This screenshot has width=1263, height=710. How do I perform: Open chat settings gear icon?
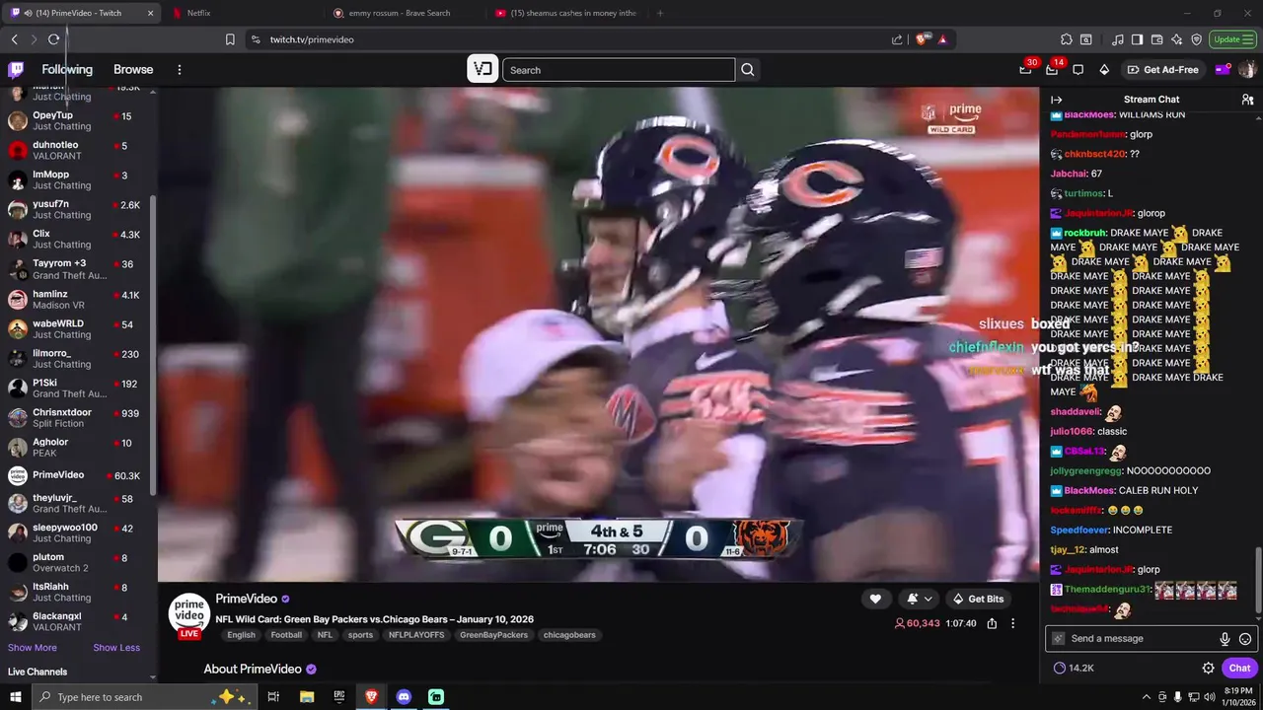[x=1208, y=668]
